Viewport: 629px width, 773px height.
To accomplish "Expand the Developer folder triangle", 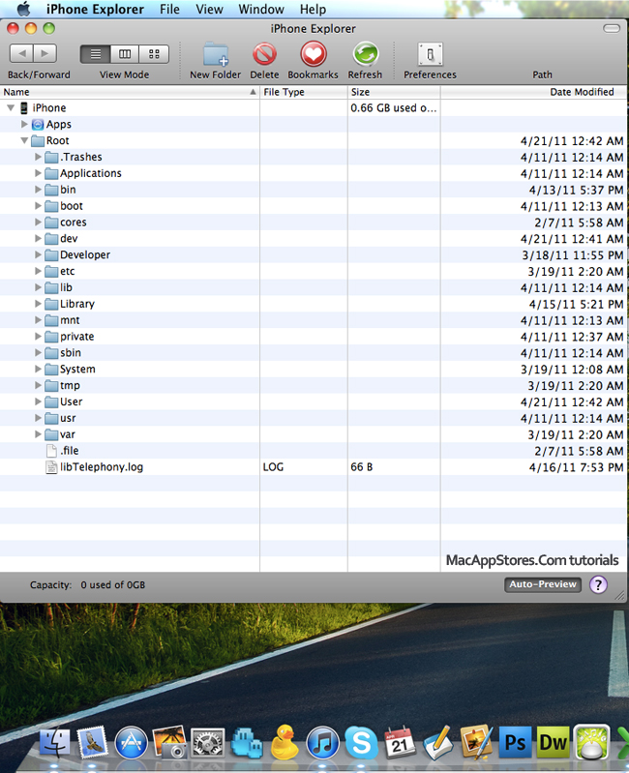I will click(38, 254).
